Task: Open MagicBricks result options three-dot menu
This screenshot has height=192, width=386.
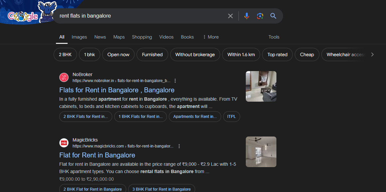Action: coord(179,146)
